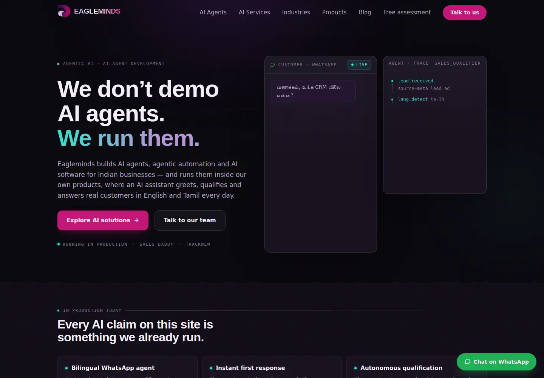The width and height of the screenshot is (544, 378).
Task: Click the Talk to our team button
Action: [x=190, y=220]
